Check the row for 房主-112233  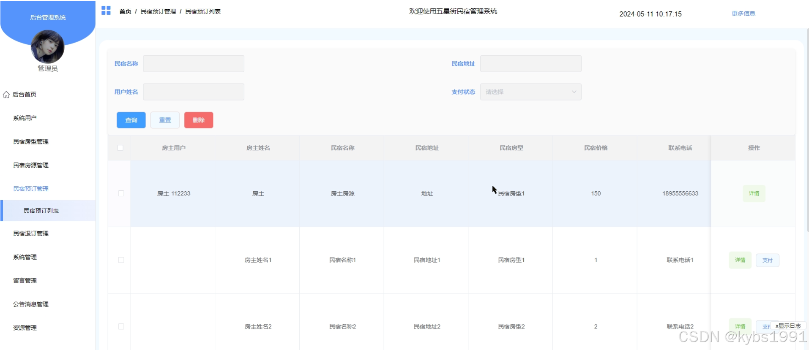[x=121, y=194]
